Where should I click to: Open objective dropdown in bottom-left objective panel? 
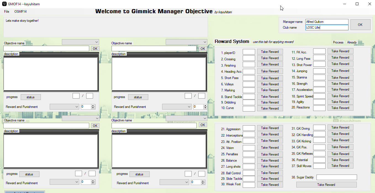pos(81,118)
